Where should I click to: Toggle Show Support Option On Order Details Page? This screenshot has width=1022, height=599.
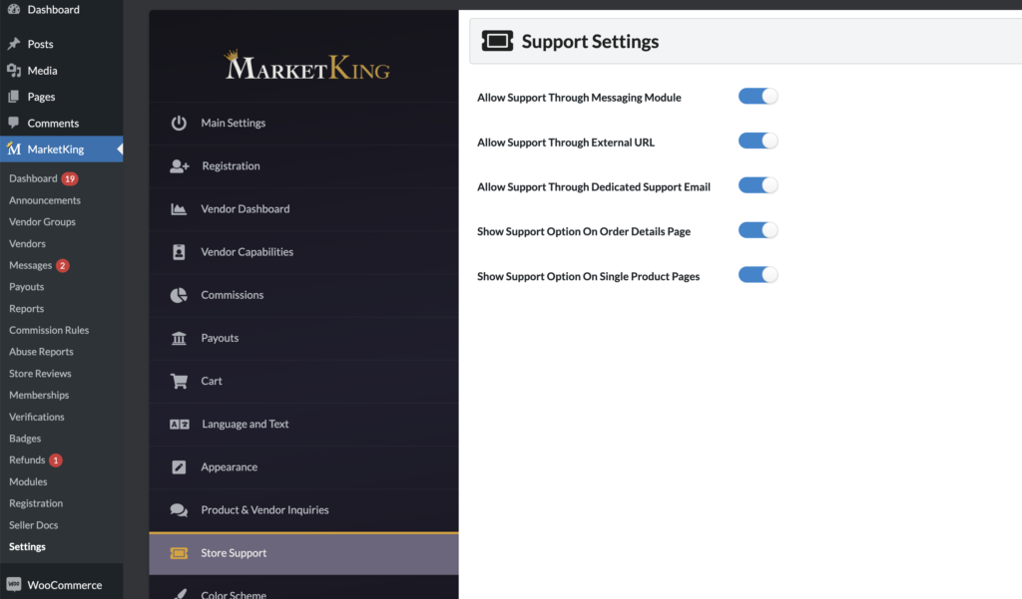click(759, 230)
